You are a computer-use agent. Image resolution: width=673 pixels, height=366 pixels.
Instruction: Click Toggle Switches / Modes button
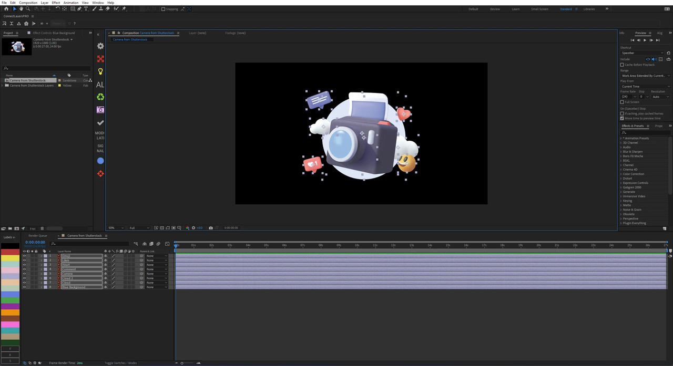[x=121, y=363]
